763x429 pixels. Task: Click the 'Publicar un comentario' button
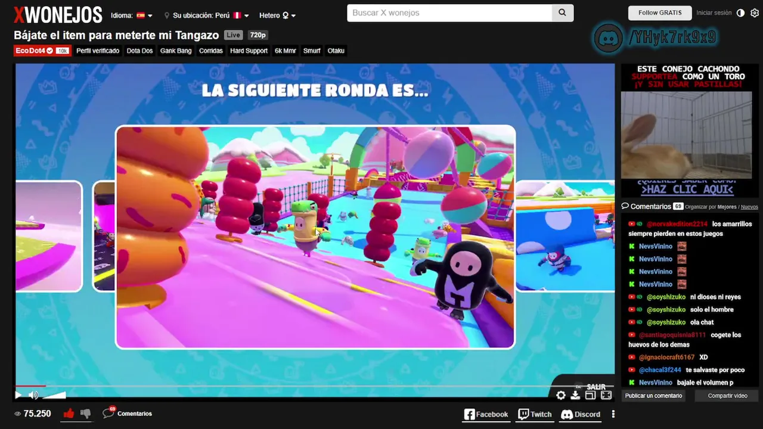pos(653,396)
